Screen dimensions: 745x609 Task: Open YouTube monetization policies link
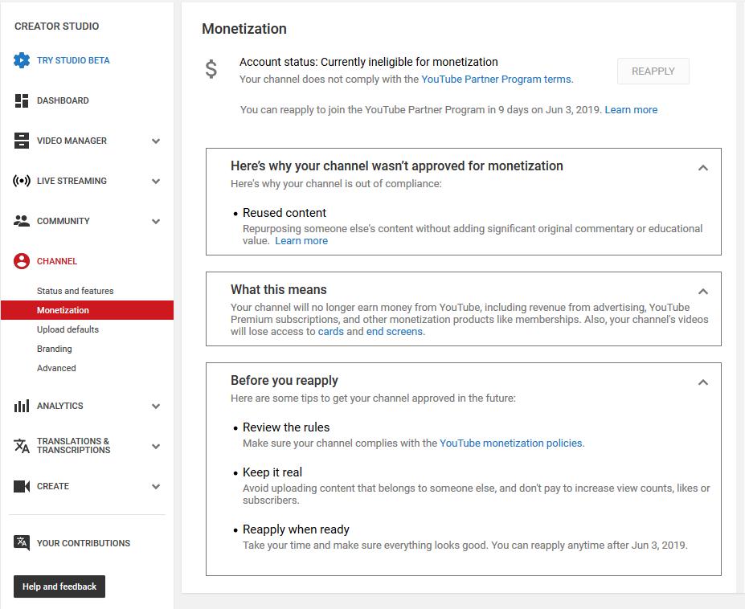[511, 443]
